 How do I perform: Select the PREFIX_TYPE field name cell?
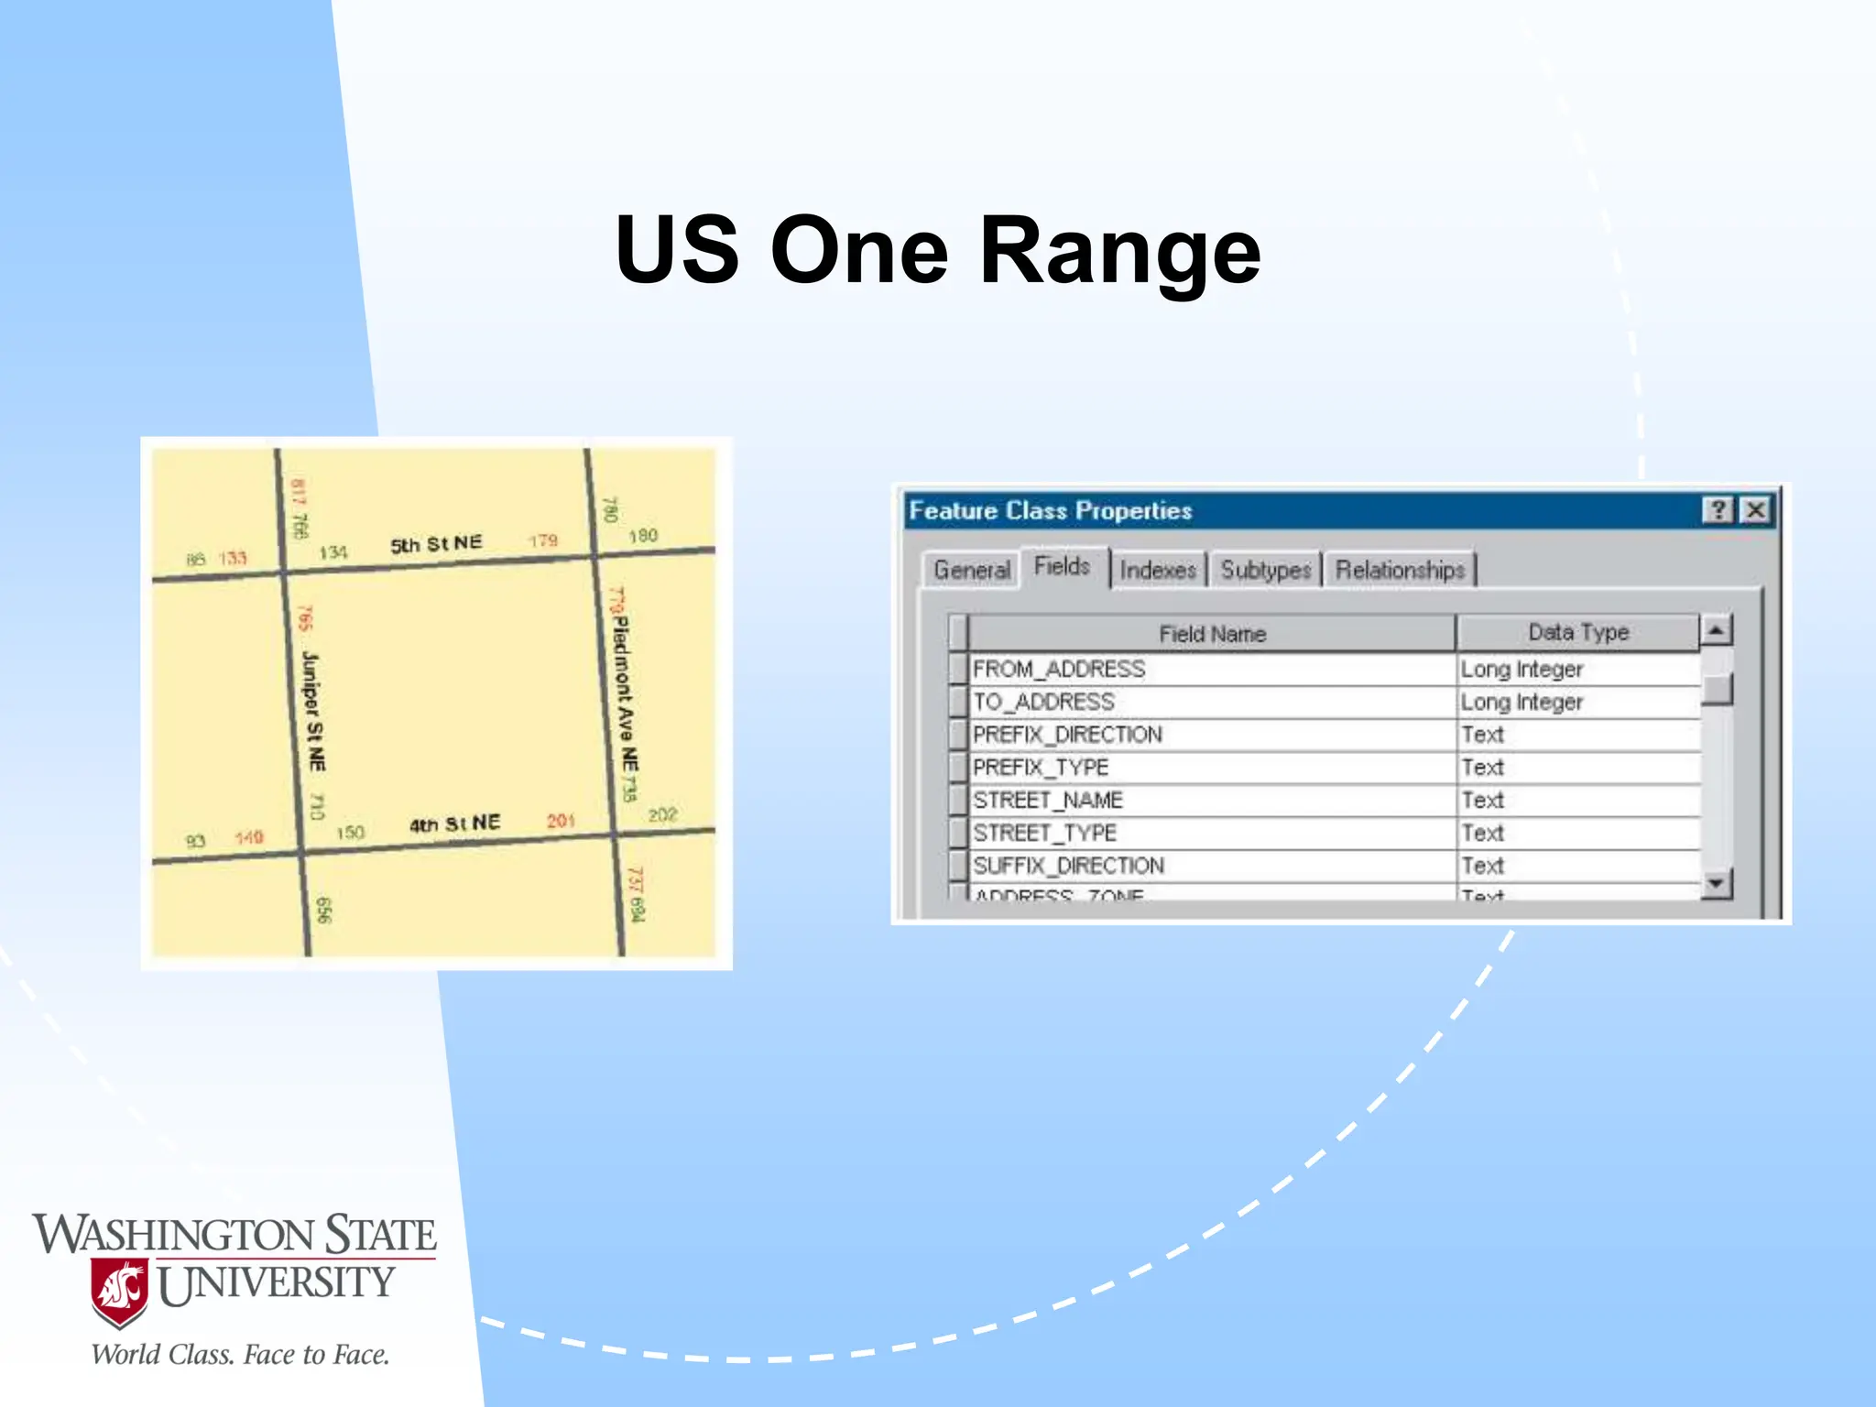(x=1212, y=768)
